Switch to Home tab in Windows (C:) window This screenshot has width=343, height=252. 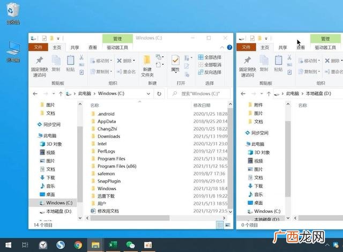[x=57, y=48]
